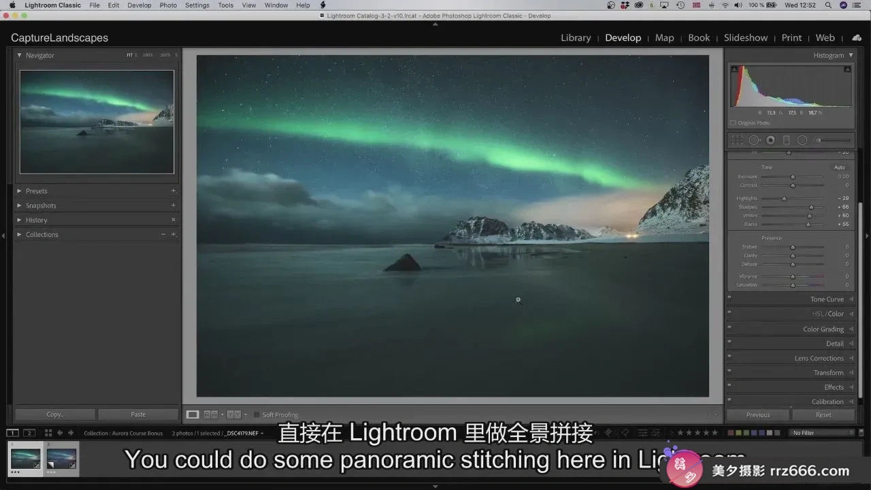Screen dimensions: 871x490
Task: Open the second window display 2
Action: [x=29, y=433]
